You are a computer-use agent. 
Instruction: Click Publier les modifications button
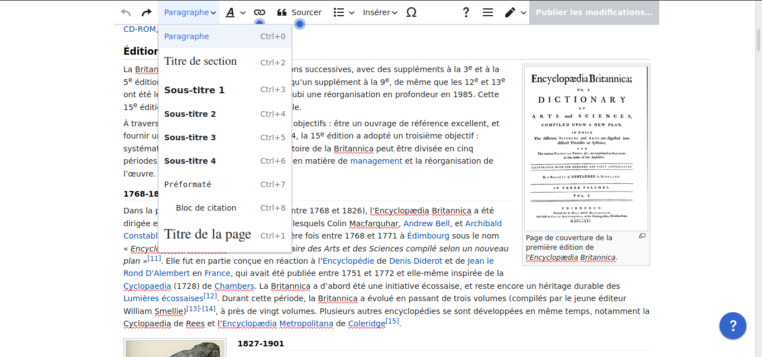click(594, 12)
